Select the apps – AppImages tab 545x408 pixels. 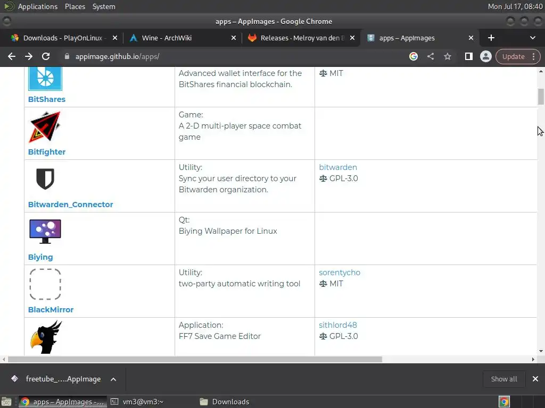click(420, 38)
